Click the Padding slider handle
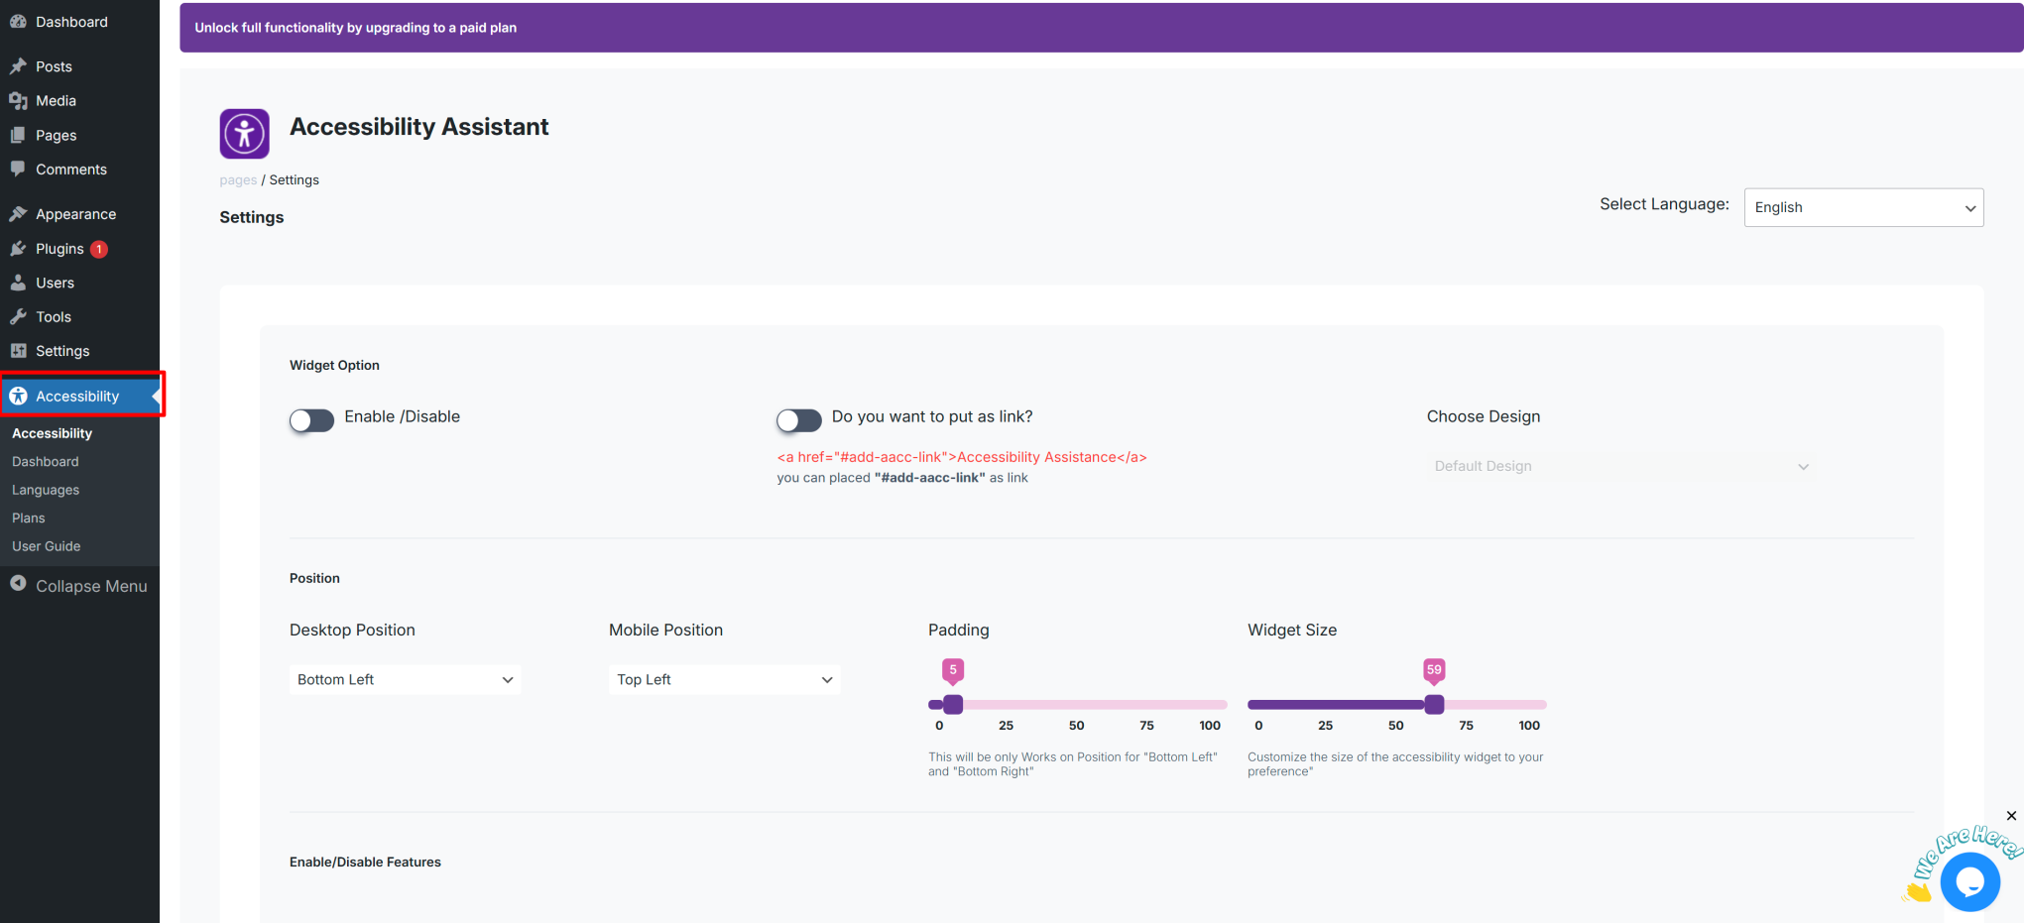 (x=953, y=705)
